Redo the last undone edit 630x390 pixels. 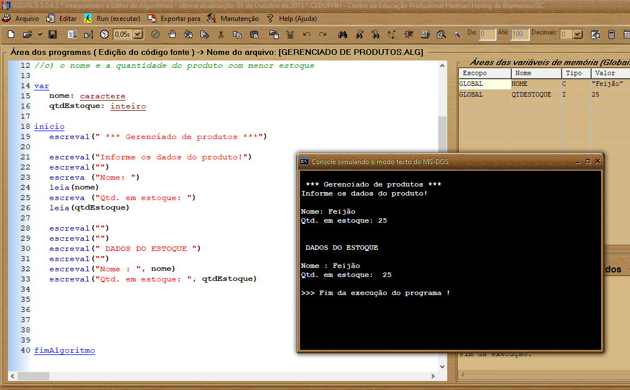pyautogui.click(x=323, y=34)
